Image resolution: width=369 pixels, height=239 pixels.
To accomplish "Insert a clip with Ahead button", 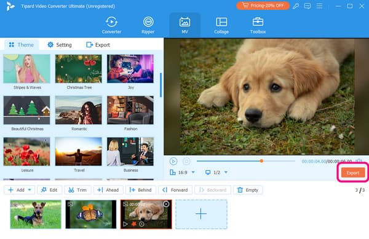I will coord(108,190).
